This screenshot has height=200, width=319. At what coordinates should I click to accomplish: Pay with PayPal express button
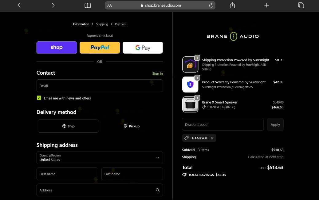point(100,47)
